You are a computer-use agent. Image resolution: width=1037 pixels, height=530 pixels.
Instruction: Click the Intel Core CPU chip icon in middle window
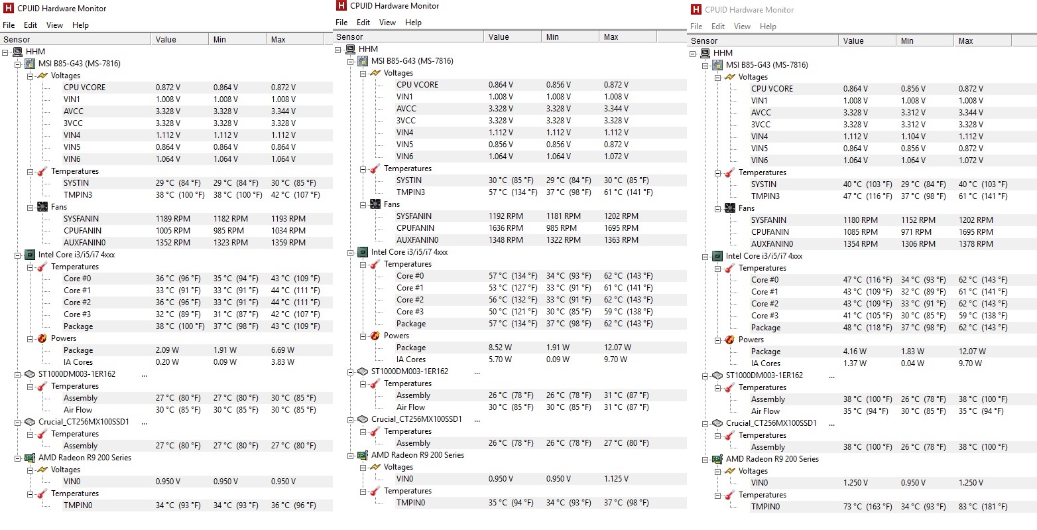(x=363, y=252)
